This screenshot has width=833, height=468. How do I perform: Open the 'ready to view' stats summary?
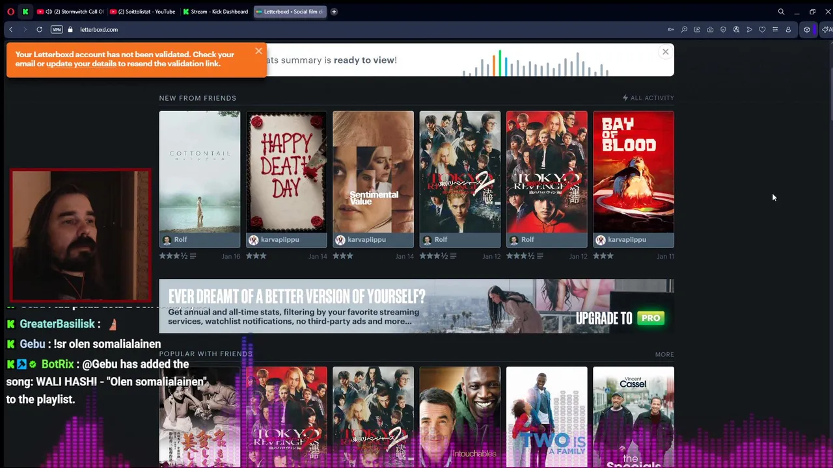364,60
